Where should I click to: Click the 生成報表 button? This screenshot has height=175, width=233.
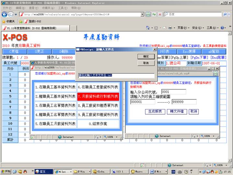click(x=154, y=111)
